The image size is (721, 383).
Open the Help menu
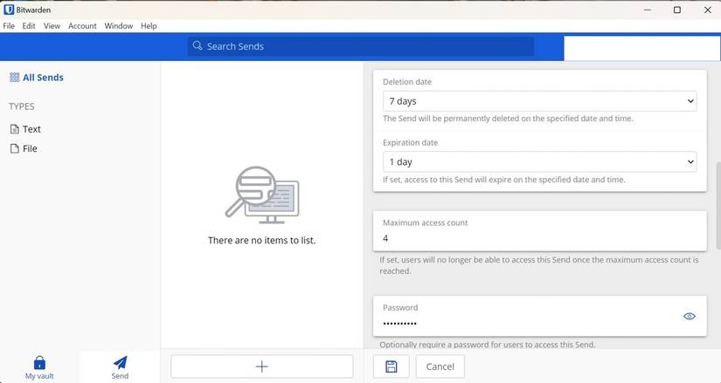(x=149, y=26)
